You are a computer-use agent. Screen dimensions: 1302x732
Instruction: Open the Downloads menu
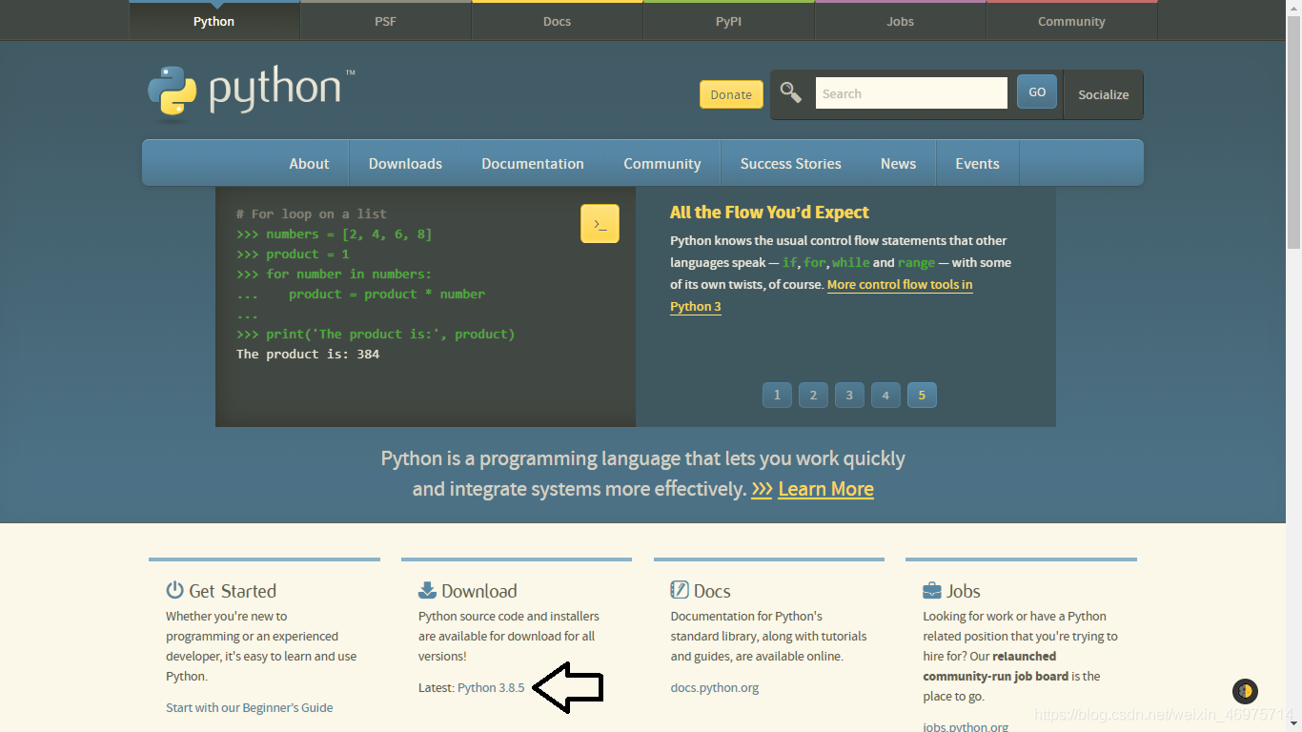pos(405,163)
